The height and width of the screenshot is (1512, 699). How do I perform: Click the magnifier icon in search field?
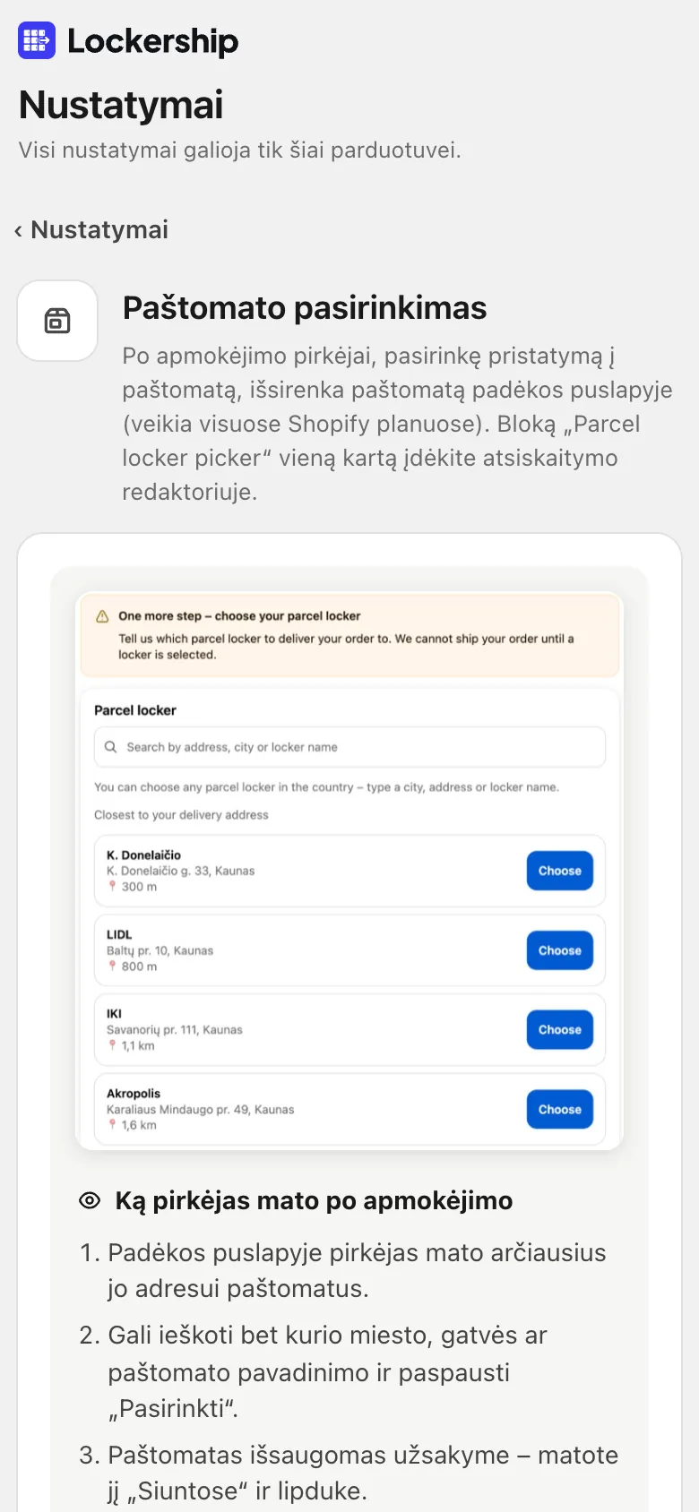[111, 746]
